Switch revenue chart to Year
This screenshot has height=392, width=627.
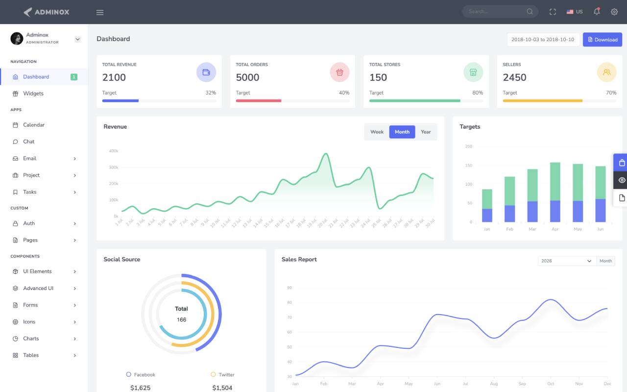426,132
